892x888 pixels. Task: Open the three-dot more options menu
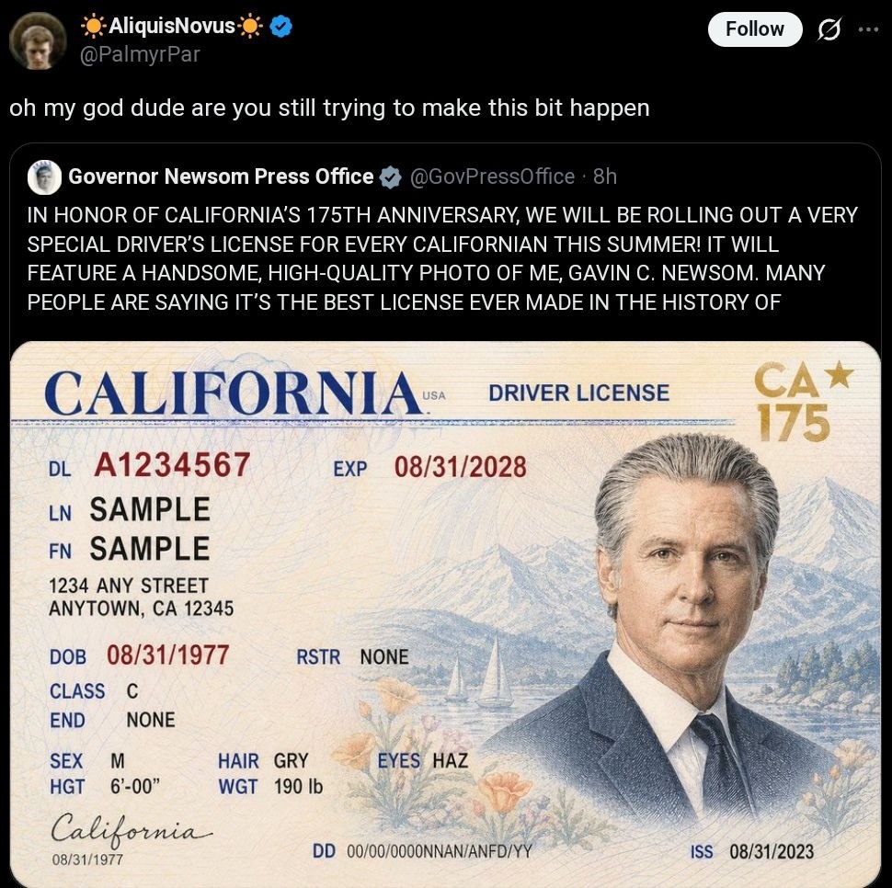[868, 29]
